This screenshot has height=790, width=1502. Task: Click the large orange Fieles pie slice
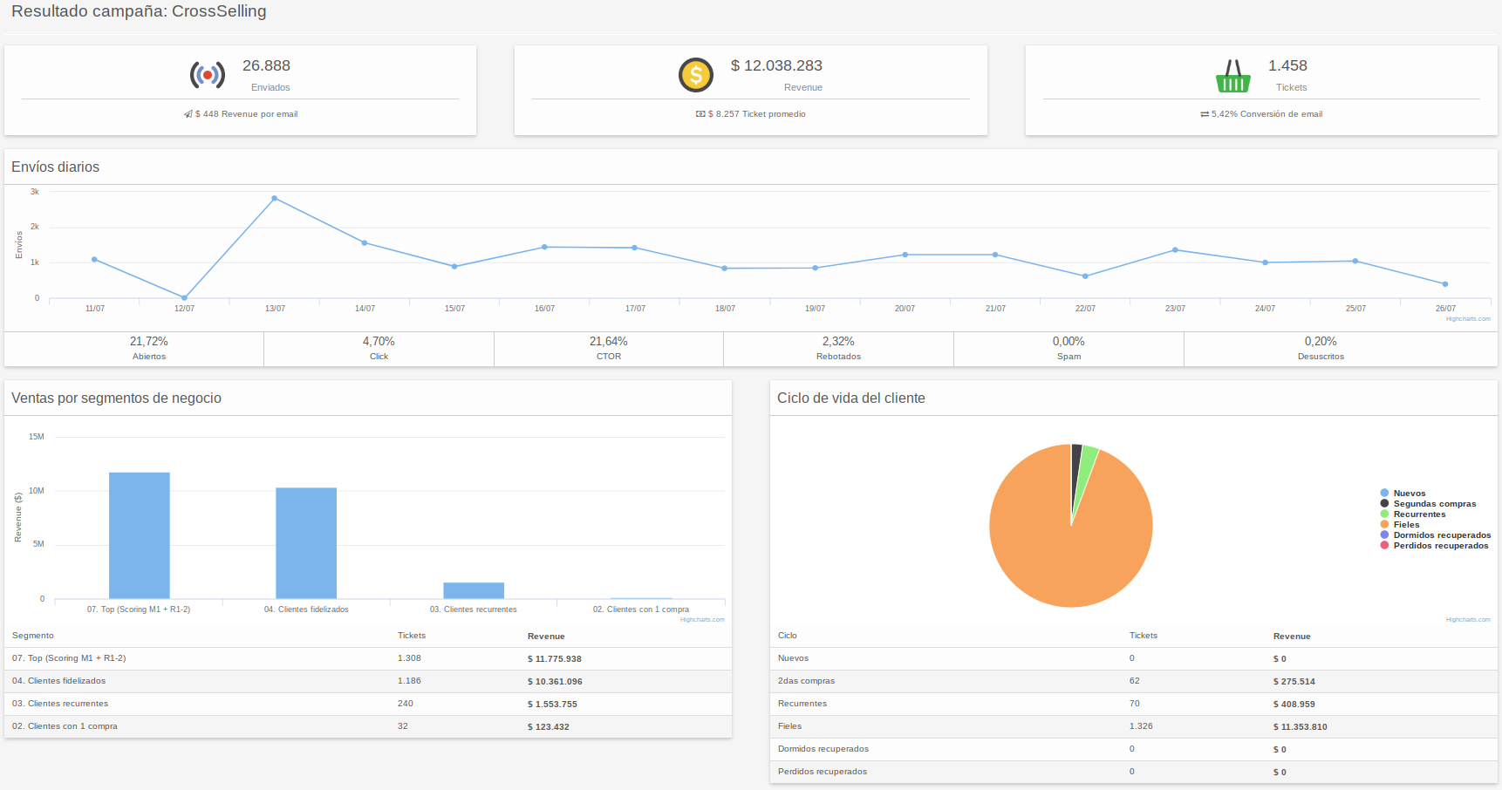click(x=1060, y=541)
